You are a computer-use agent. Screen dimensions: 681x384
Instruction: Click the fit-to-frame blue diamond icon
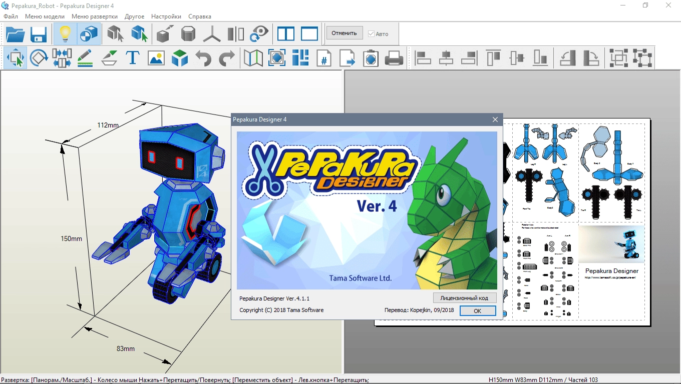(x=277, y=58)
